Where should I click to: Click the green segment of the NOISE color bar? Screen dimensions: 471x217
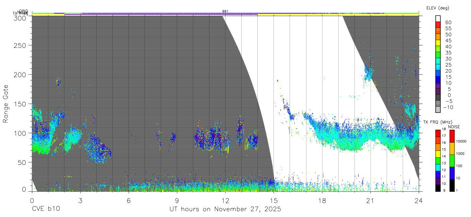click(452, 161)
